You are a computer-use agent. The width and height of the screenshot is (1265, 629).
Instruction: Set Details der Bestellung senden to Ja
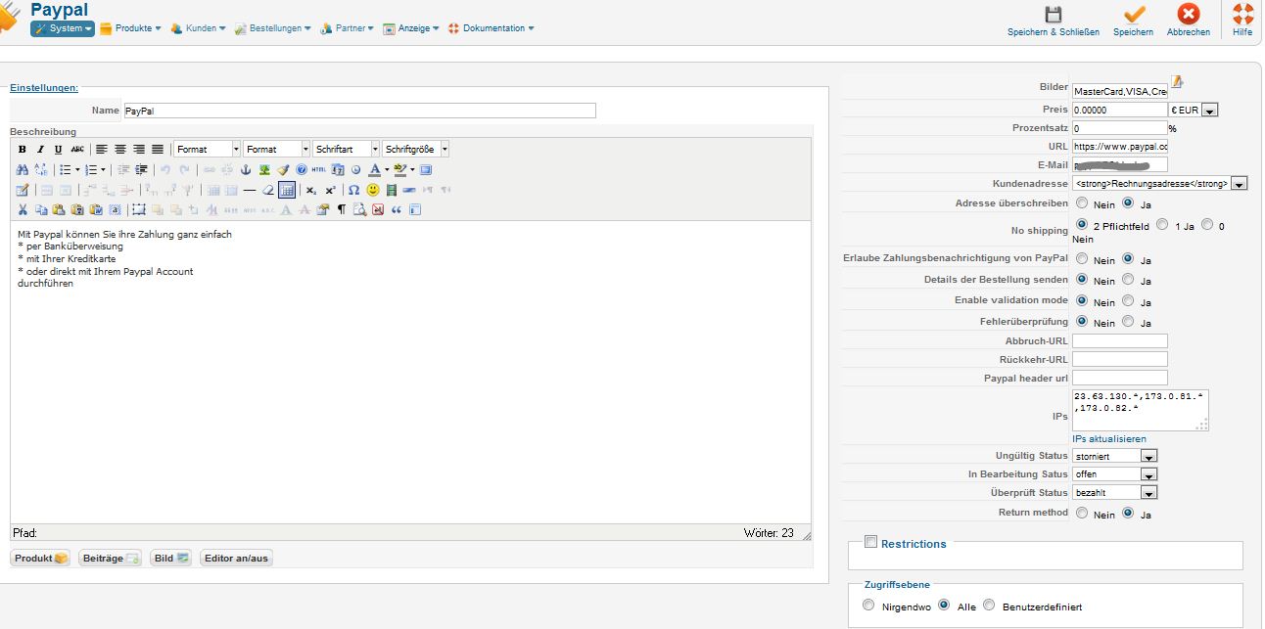tap(1129, 280)
